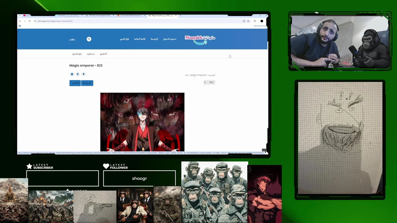Open the التطبيق app link
This screenshot has height=223, width=397.
tap(103, 54)
